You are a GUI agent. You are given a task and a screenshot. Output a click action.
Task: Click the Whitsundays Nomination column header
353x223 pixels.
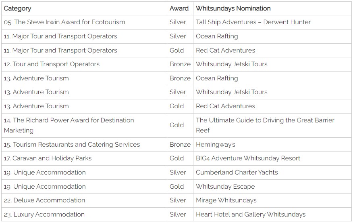click(x=233, y=8)
